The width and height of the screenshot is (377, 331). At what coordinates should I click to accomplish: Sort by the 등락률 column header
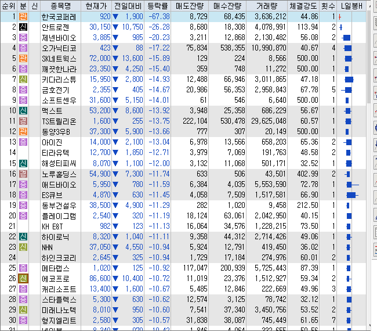tap(158, 6)
